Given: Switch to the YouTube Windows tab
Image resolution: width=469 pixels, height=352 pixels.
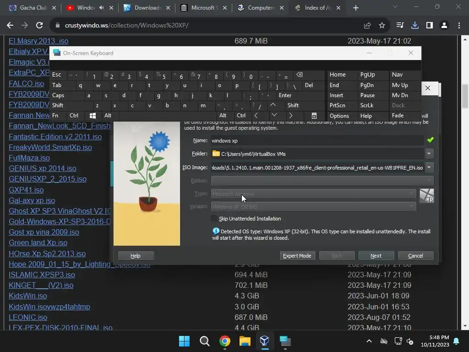Looking at the screenshot, I should (87, 8).
